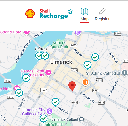Select the right charger marker under Island label
This screenshot has width=128, height=126.
(x=45, y=56)
